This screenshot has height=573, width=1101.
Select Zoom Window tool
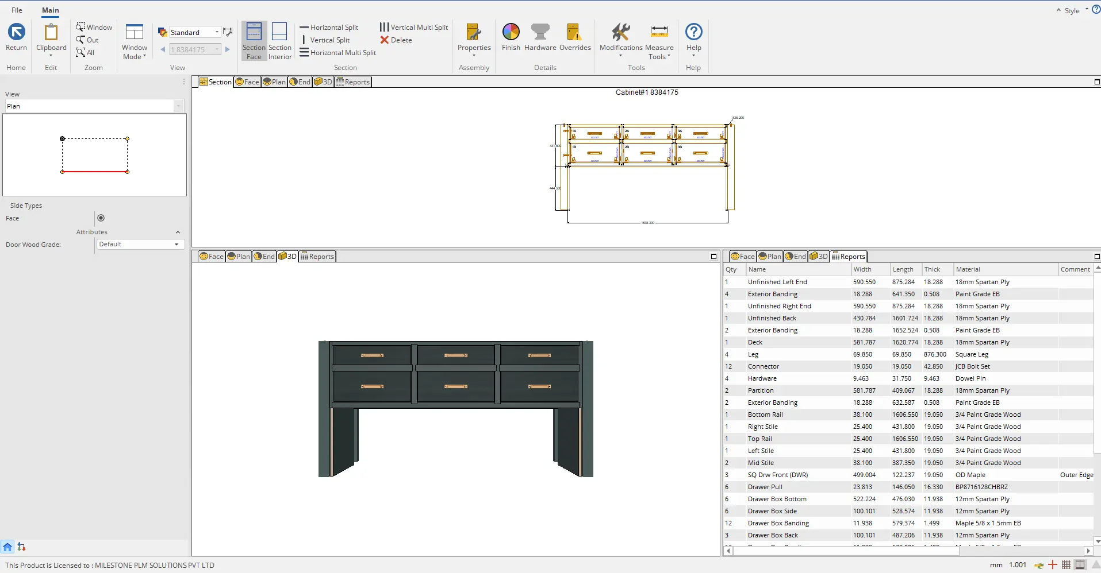coord(94,27)
